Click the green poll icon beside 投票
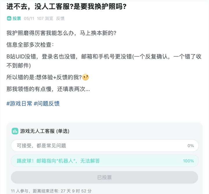Image resolution: width=209 pixels, height=194 pixels. [x=9, y=18]
